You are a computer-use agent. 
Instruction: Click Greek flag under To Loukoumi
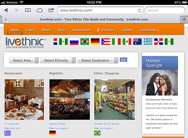pos(7,133)
